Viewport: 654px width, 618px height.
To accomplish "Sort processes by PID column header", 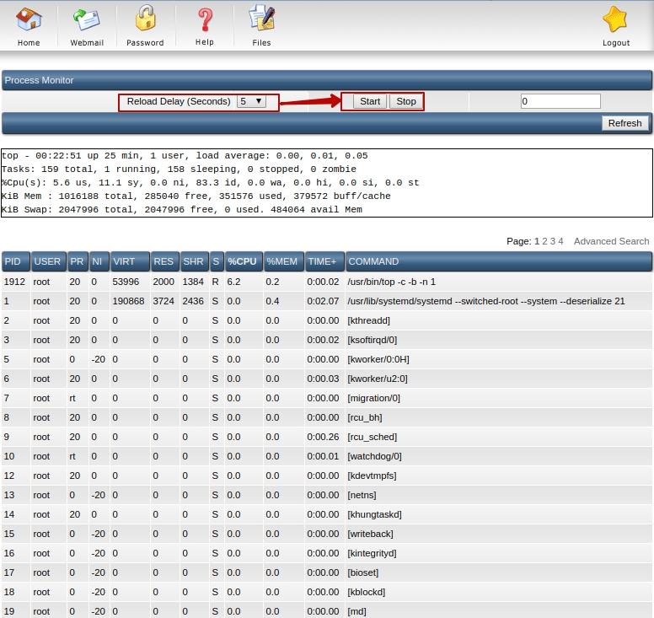I will [x=14, y=261].
